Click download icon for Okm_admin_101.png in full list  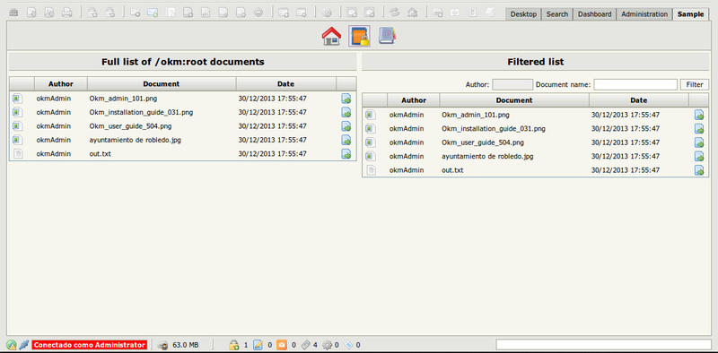(x=346, y=99)
